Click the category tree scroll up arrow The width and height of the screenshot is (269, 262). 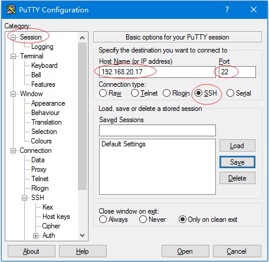click(x=82, y=38)
